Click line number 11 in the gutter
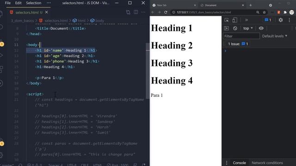Viewport: 296px width, 166px height. point(17,45)
